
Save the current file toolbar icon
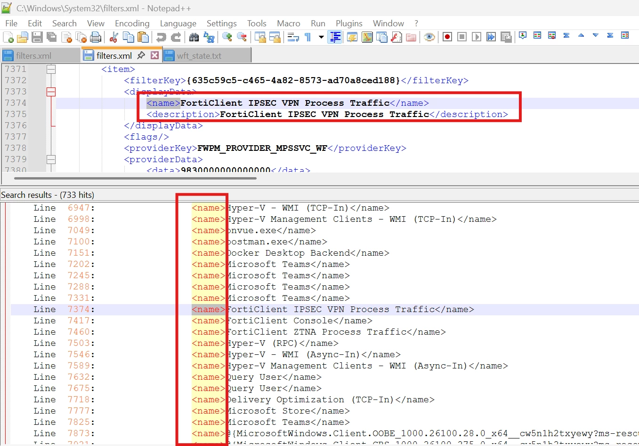[x=37, y=37]
